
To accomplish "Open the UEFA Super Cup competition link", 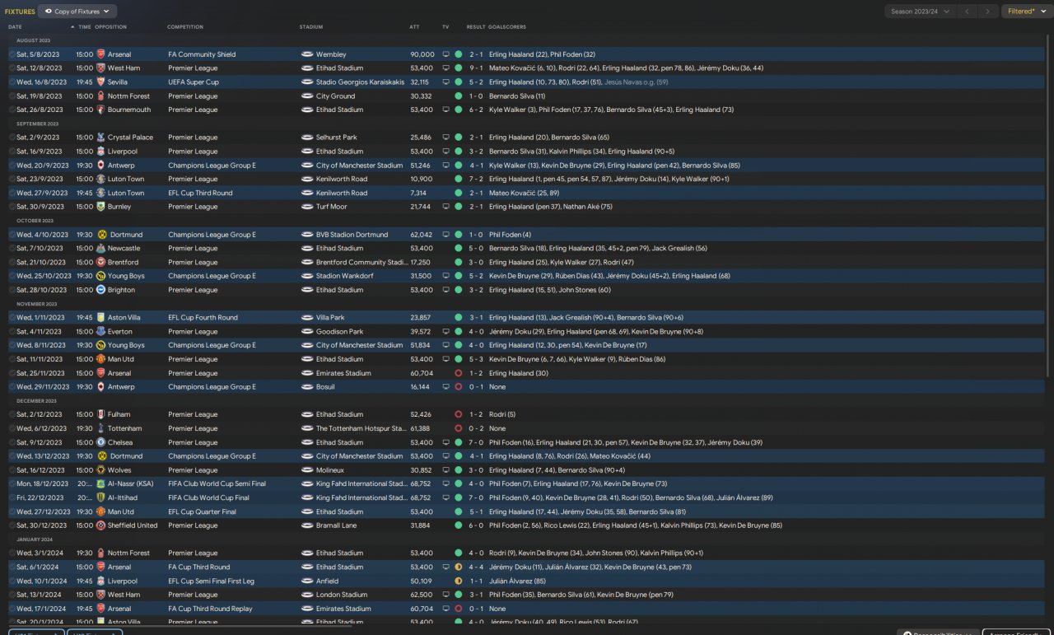I will 194,82.
